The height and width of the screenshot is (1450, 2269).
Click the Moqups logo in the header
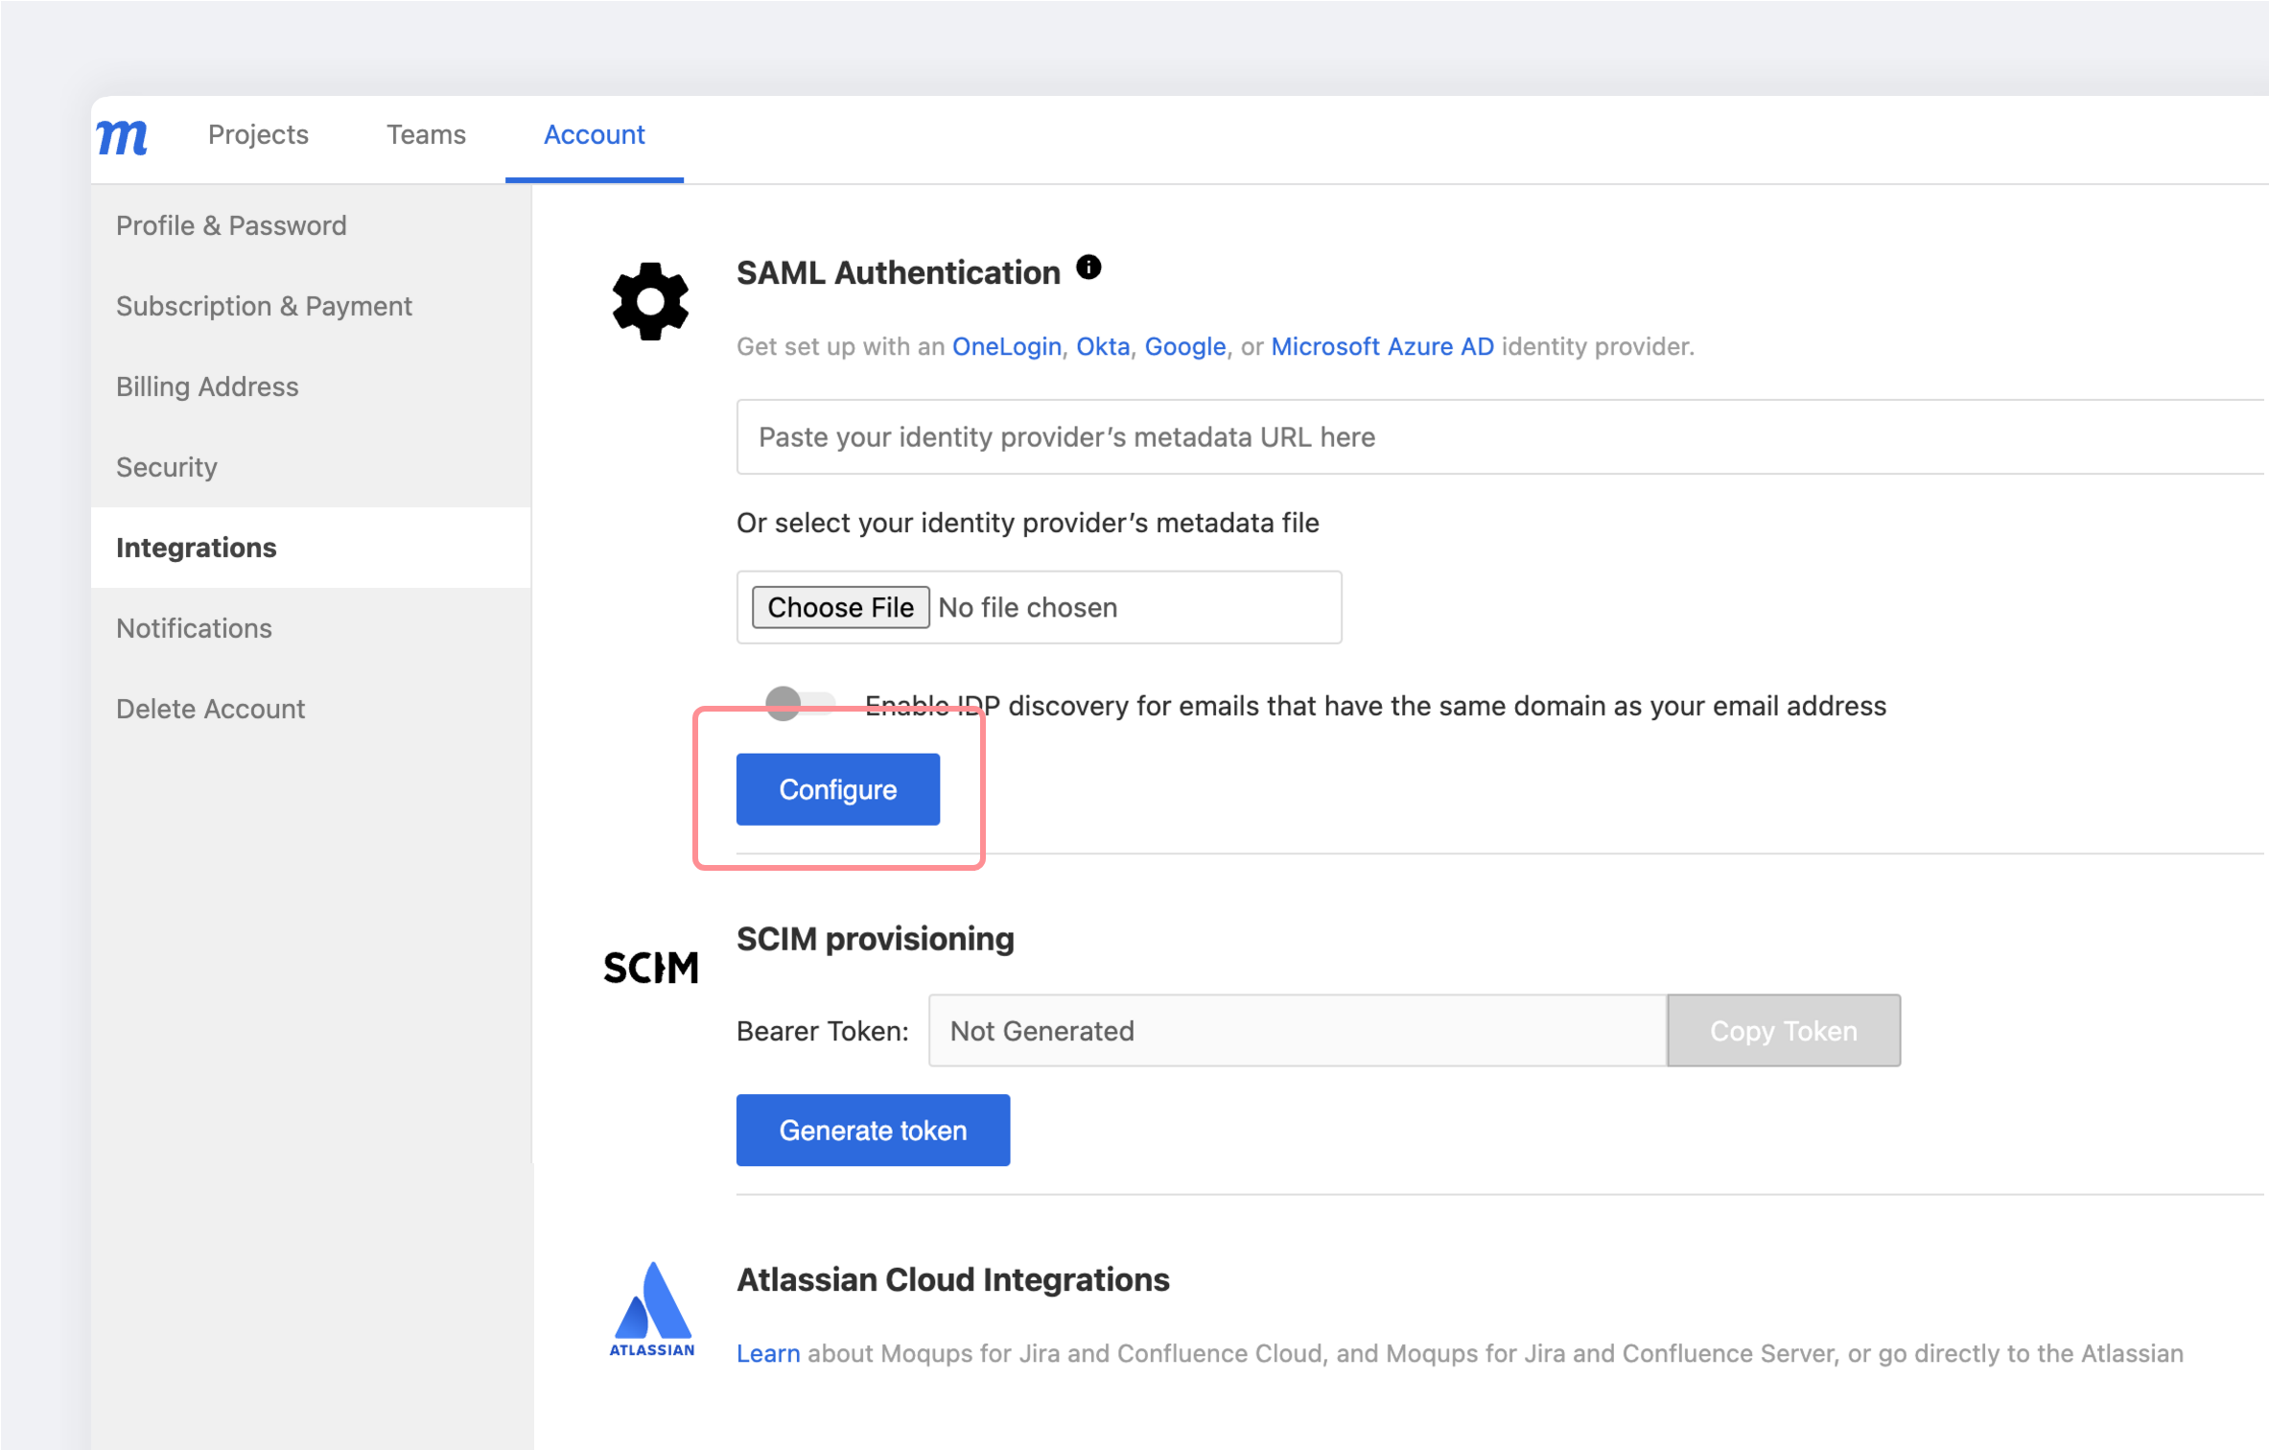(x=122, y=137)
